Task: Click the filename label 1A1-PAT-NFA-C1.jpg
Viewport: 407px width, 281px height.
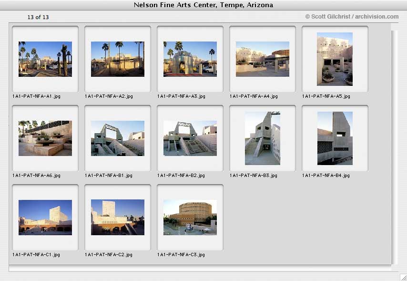Action: 36,255
